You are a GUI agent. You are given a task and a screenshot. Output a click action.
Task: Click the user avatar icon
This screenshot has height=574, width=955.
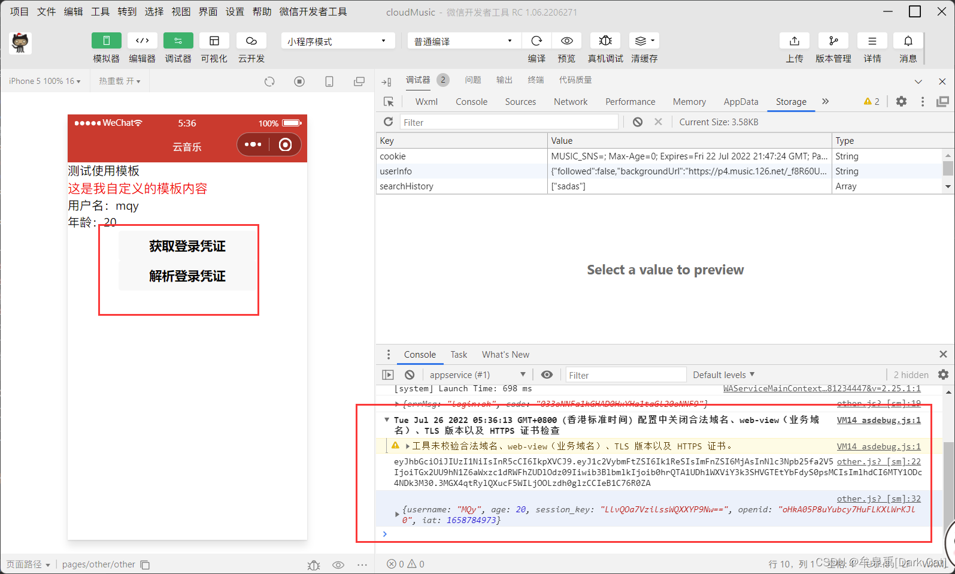coord(20,43)
